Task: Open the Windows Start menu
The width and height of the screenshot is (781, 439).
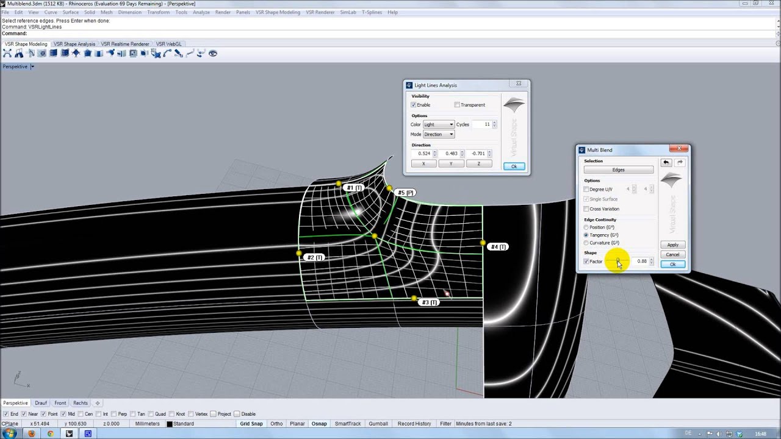Action: (x=10, y=434)
